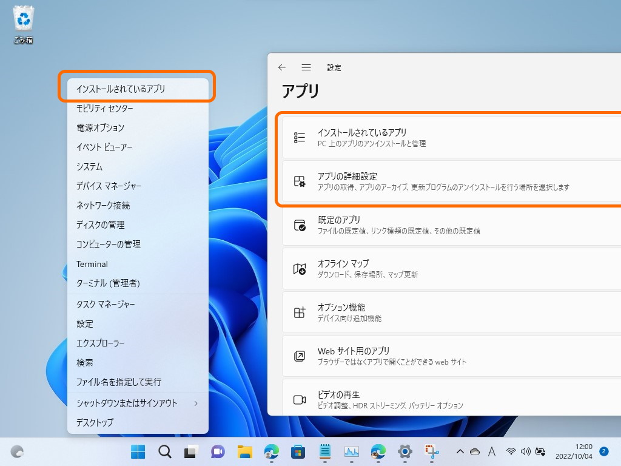The height and width of the screenshot is (466, 621).
Task: Click the IME input indicator in the tray
Action: 492,451
